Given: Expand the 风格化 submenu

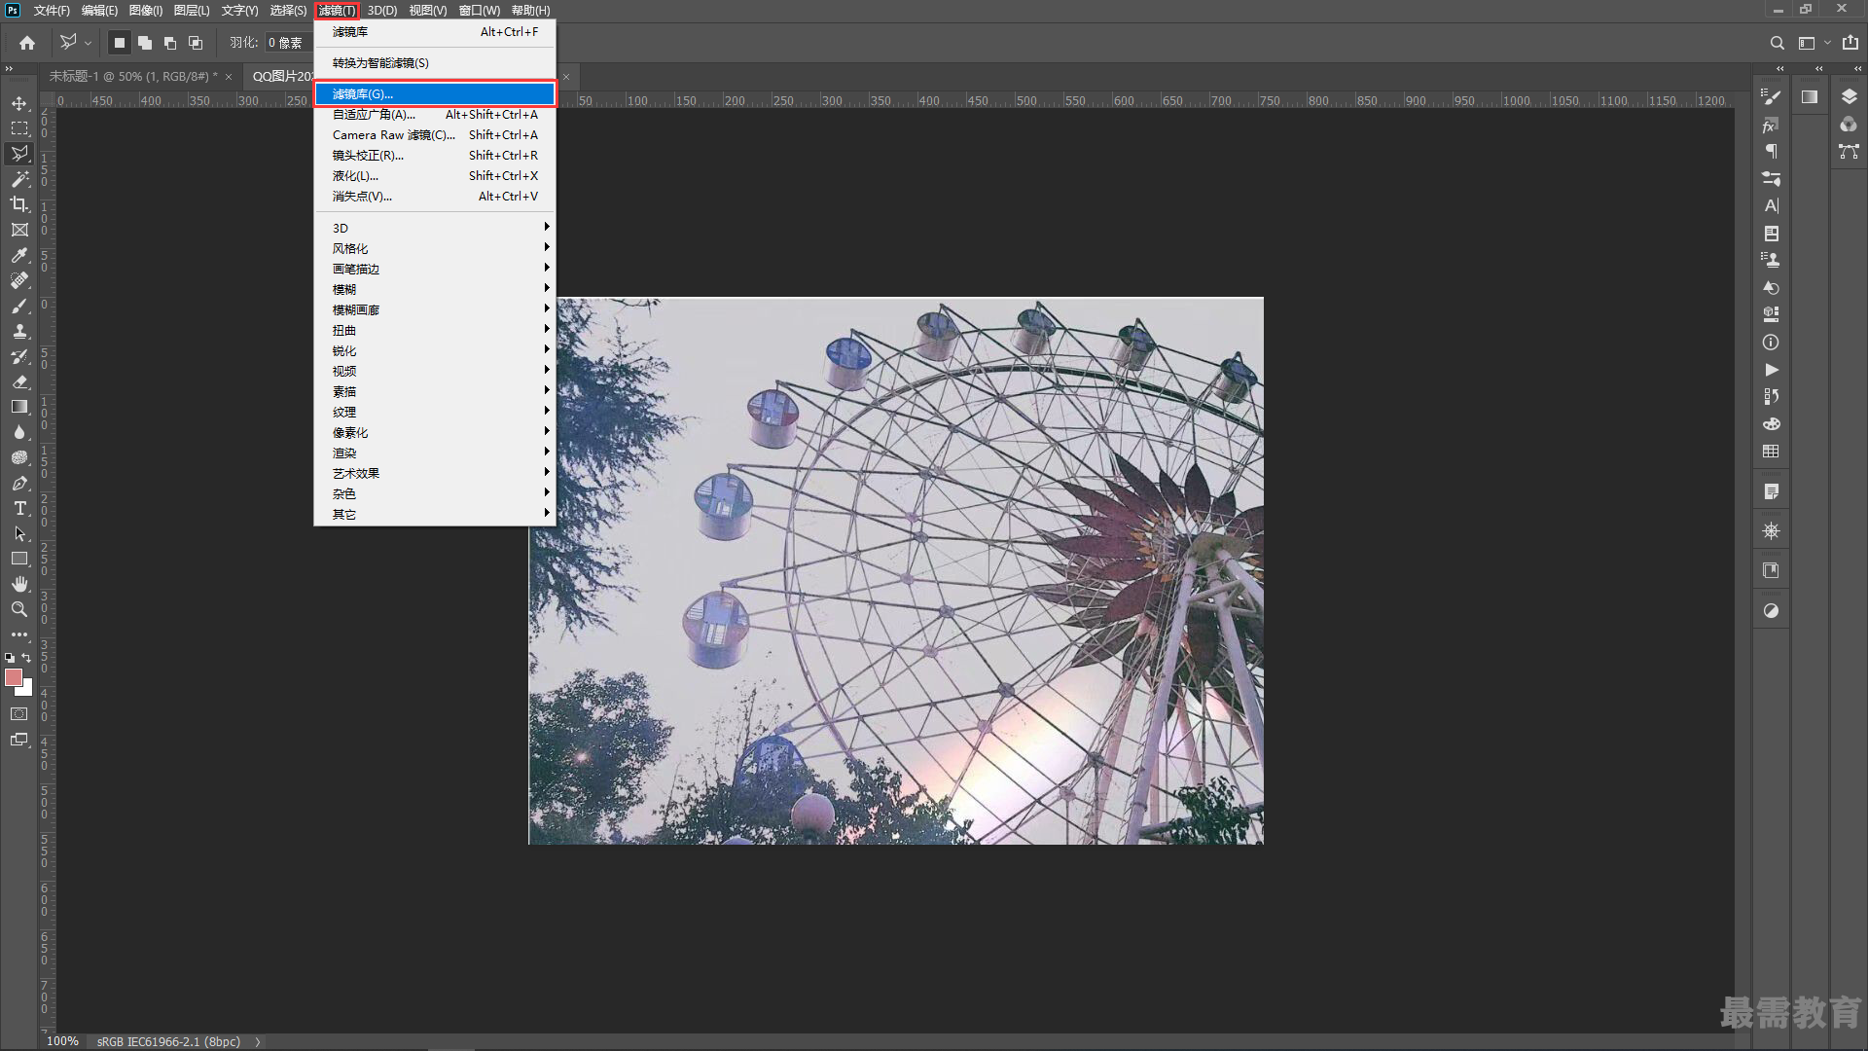Looking at the screenshot, I should 435,248.
